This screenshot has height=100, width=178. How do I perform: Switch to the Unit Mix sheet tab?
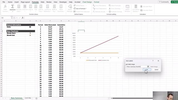click(x=28, y=98)
